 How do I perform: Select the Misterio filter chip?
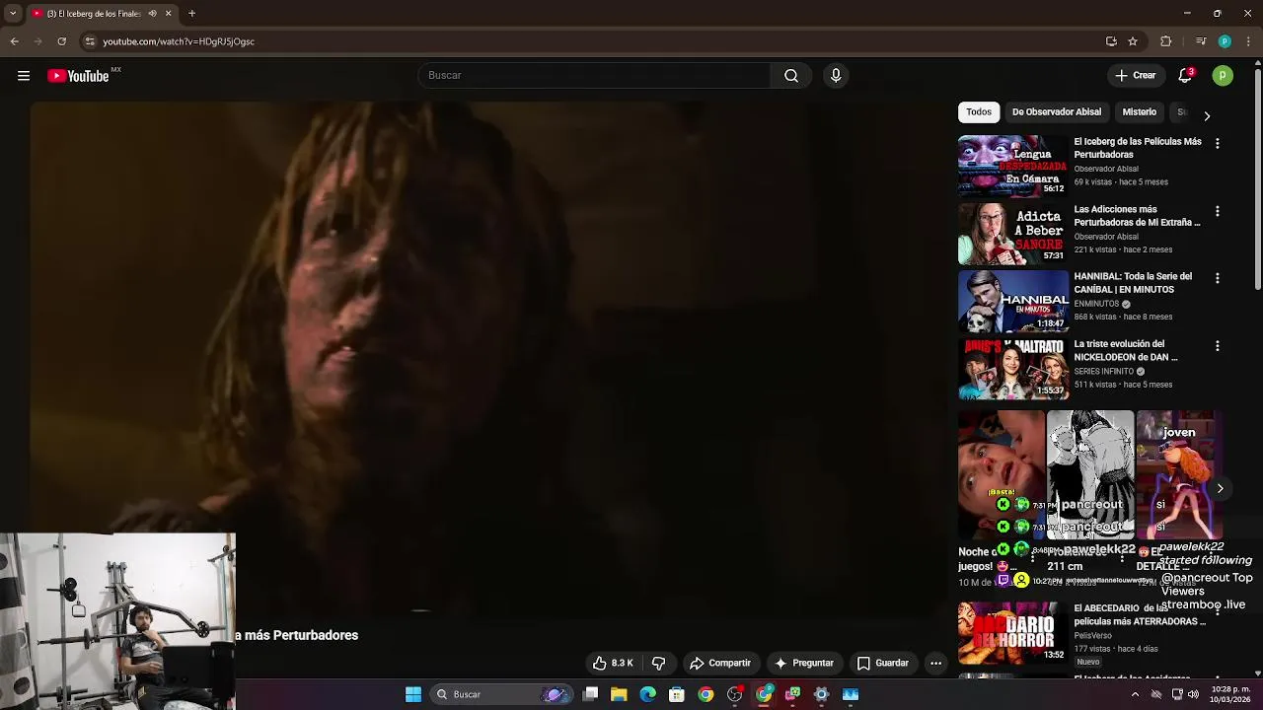coord(1139,112)
